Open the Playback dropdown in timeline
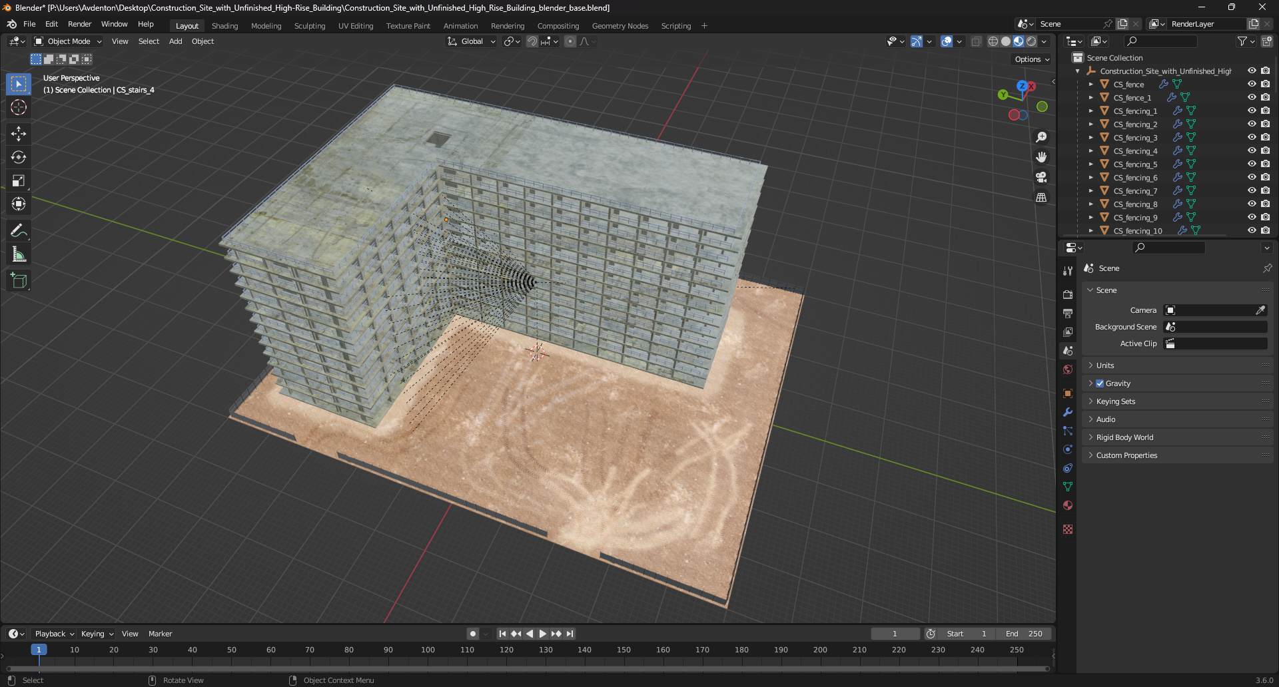 click(x=54, y=634)
